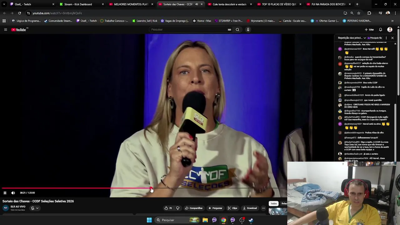
Task: Open the SLR AO VIVO channel avatar
Action: (6, 208)
